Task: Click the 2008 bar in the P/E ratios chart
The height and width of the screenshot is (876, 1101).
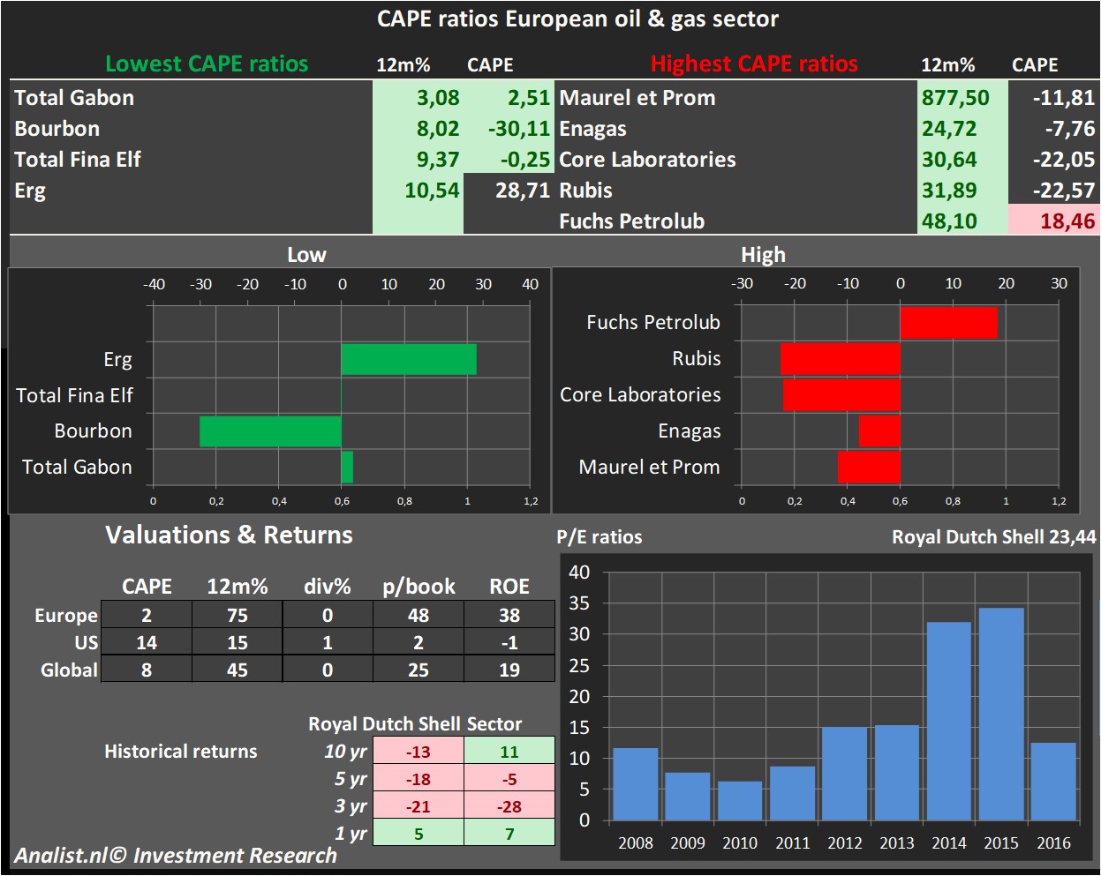Action: click(x=636, y=784)
